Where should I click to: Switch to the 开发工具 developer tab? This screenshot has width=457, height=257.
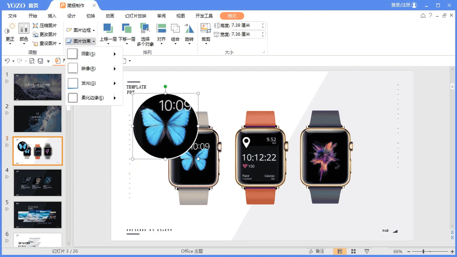204,16
